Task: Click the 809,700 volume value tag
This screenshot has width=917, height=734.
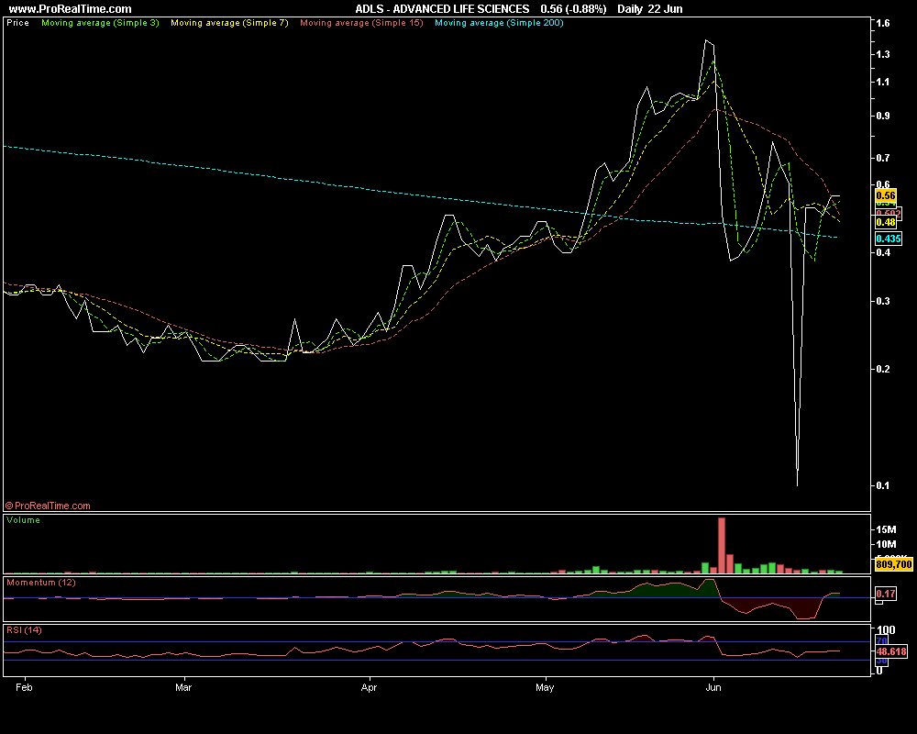Action: coord(893,565)
